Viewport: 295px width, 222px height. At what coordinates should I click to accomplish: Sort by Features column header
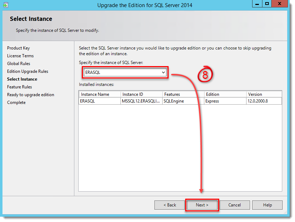183,94
